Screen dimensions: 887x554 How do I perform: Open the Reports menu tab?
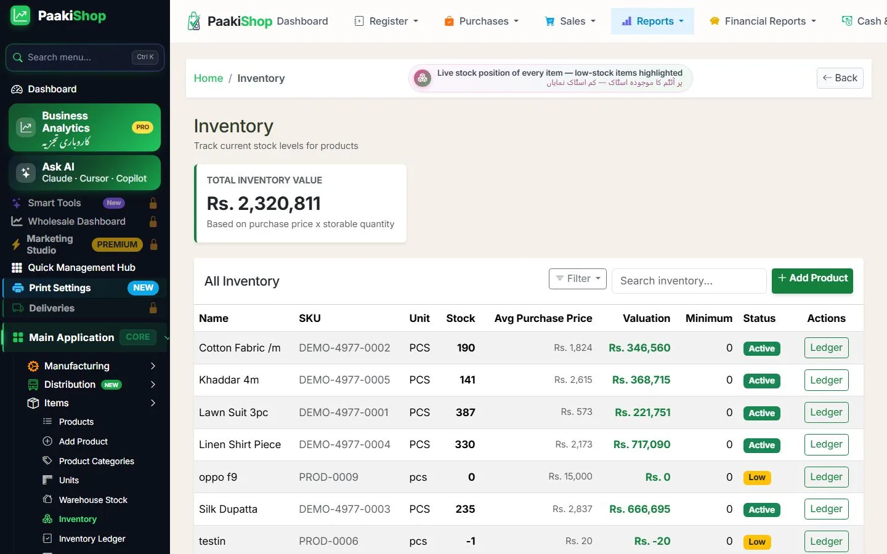(x=652, y=21)
